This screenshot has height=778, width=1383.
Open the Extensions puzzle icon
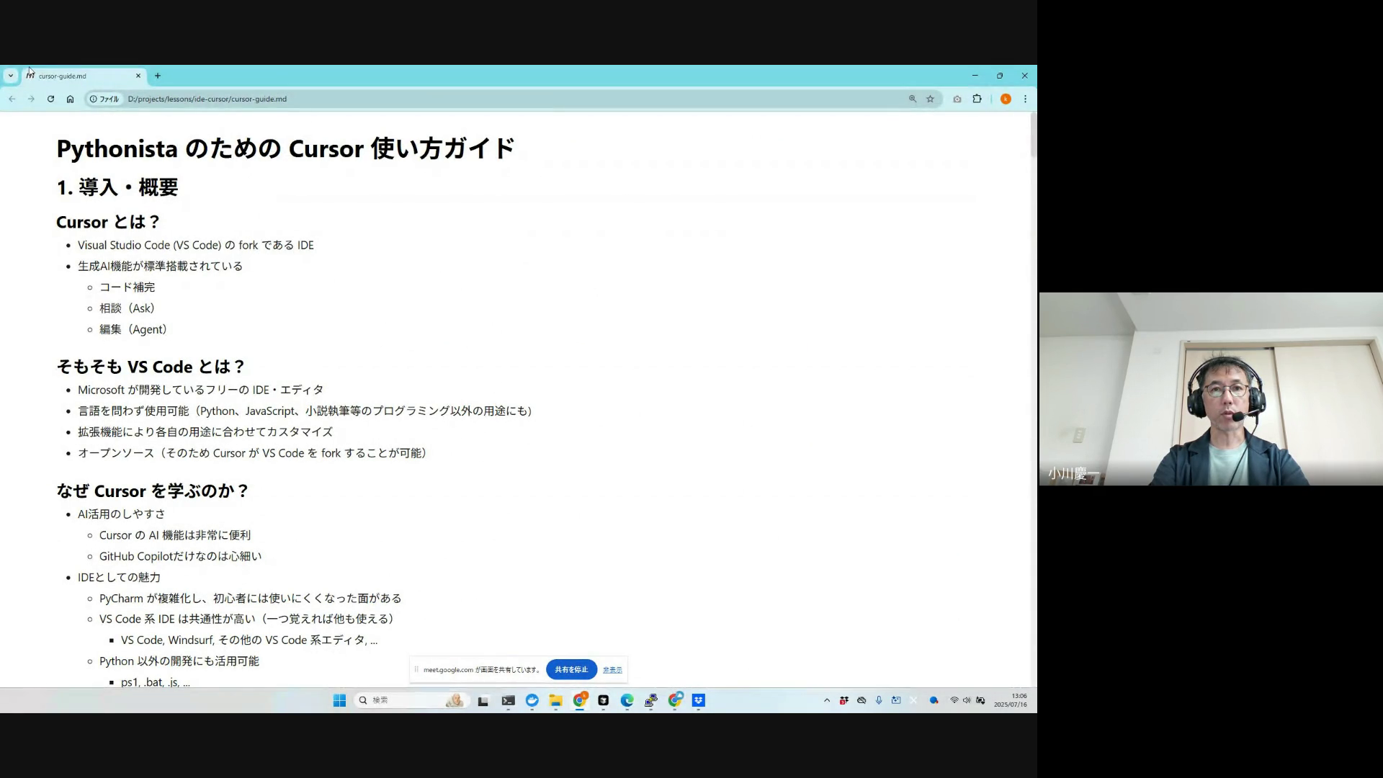(977, 99)
